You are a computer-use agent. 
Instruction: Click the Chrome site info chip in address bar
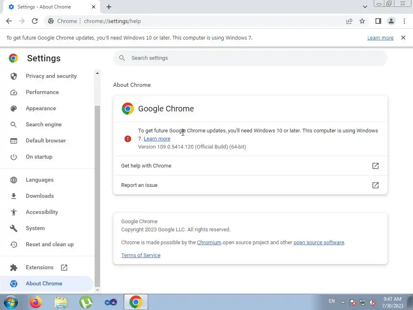(x=63, y=21)
